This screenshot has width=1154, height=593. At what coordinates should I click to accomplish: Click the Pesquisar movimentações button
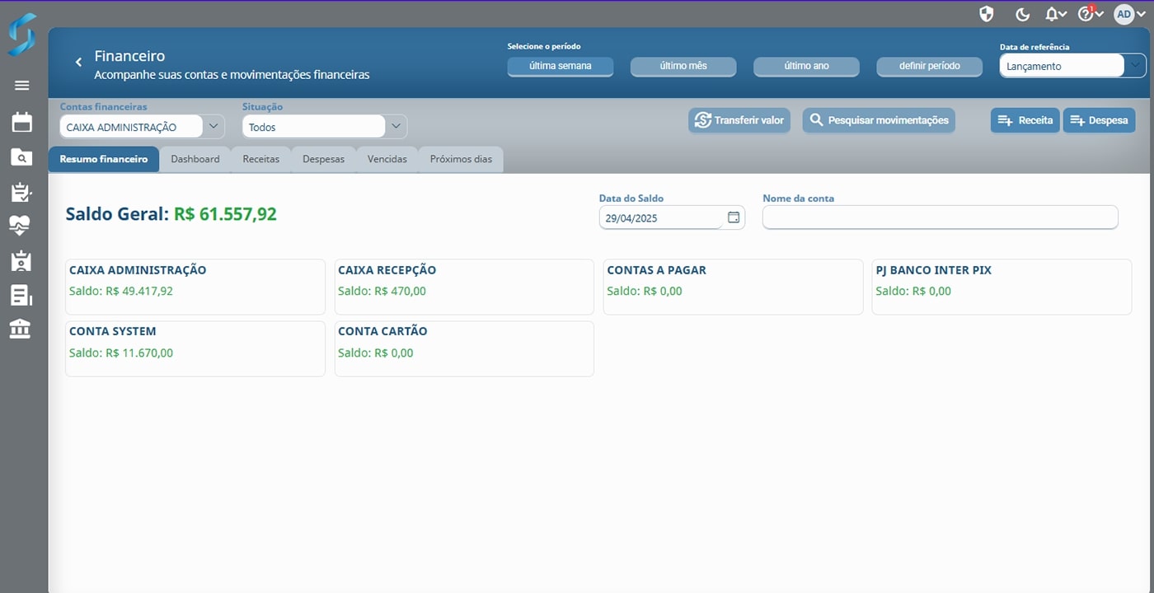click(x=879, y=120)
